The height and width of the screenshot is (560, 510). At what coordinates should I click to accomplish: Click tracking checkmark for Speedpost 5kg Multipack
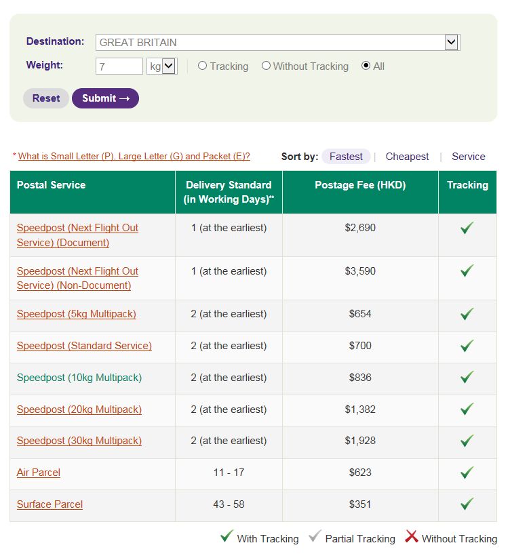[467, 314]
